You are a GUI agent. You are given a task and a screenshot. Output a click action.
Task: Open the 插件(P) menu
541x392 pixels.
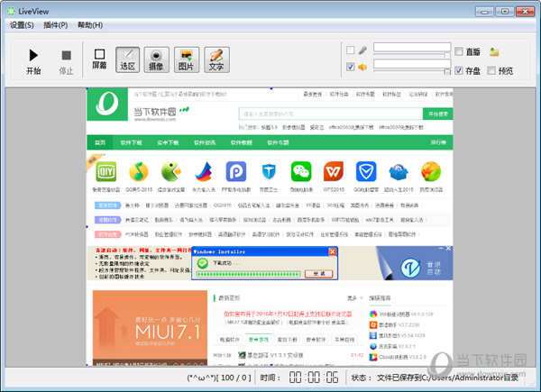pos(56,25)
